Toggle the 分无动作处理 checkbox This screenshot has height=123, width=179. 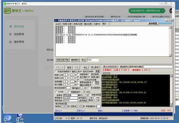[x=78, y=80]
